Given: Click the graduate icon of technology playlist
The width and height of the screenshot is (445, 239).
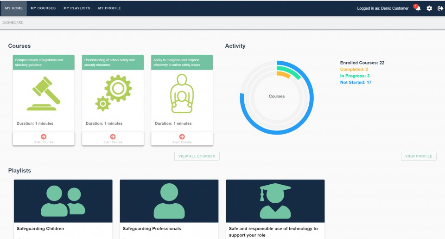Looking at the screenshot, I should tap(275, 201).
